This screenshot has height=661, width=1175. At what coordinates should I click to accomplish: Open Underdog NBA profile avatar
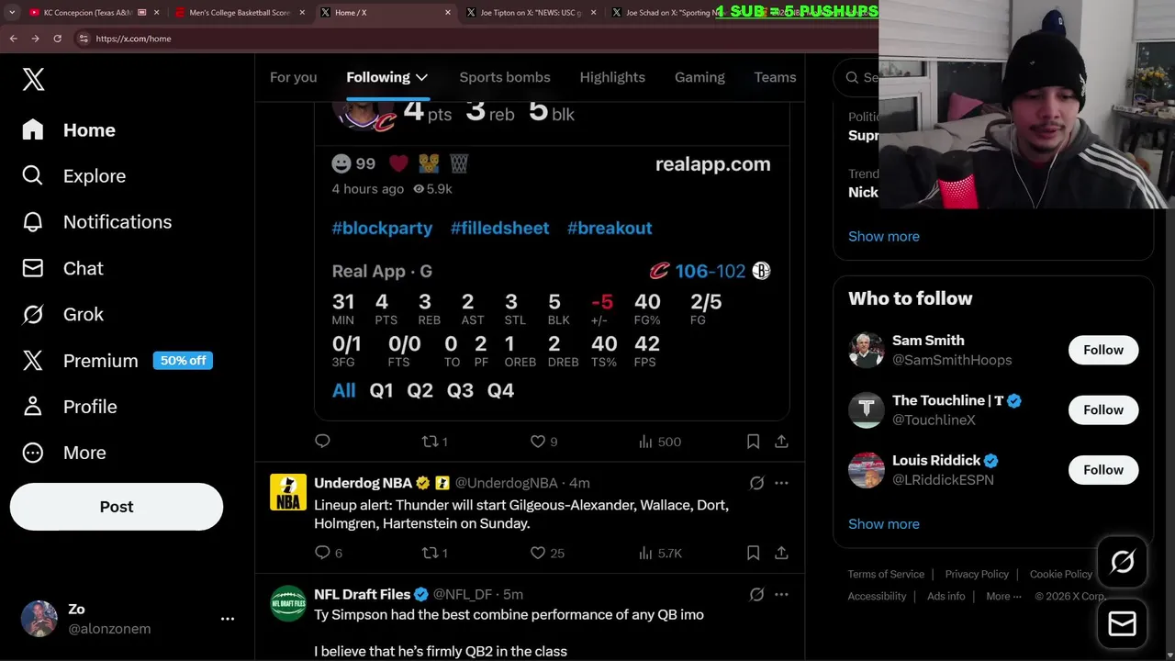tap(287, 492)
